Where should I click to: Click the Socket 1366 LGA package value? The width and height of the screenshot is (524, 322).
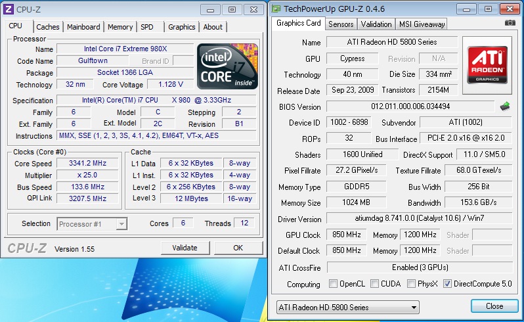[x=125, y=72]
